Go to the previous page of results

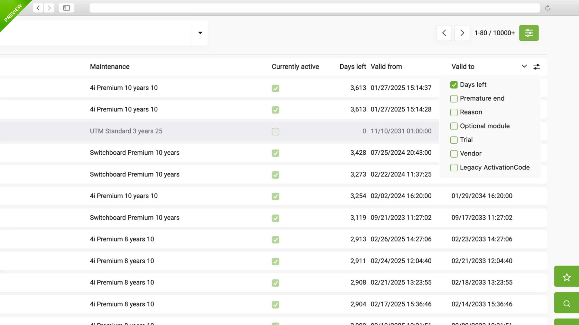[444, 33]
